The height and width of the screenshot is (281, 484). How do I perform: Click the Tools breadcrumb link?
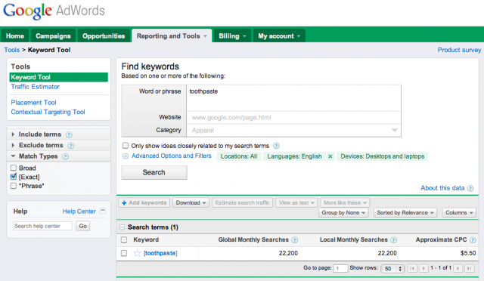[x=12, y=50]
